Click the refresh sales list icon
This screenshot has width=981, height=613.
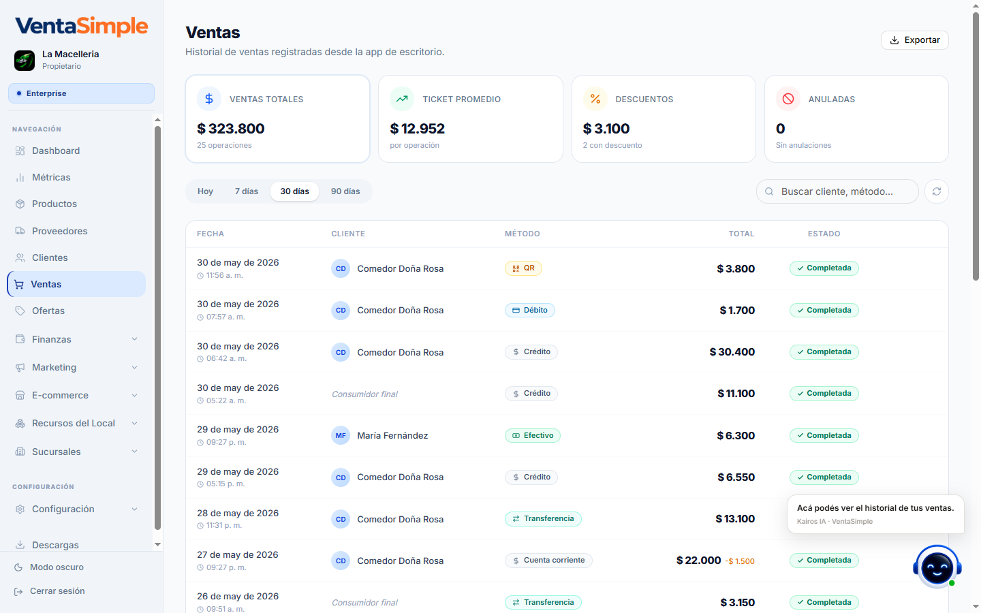(x=937, y=191)
